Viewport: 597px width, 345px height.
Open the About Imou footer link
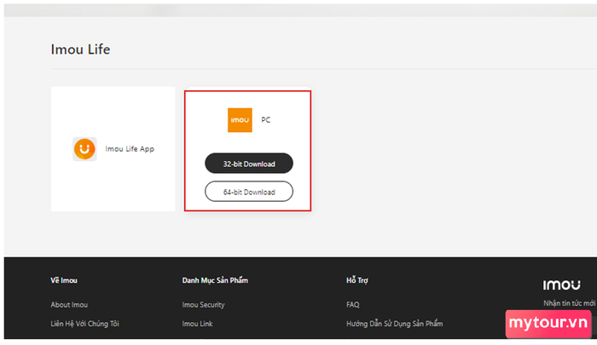click(x=69, y=305)
